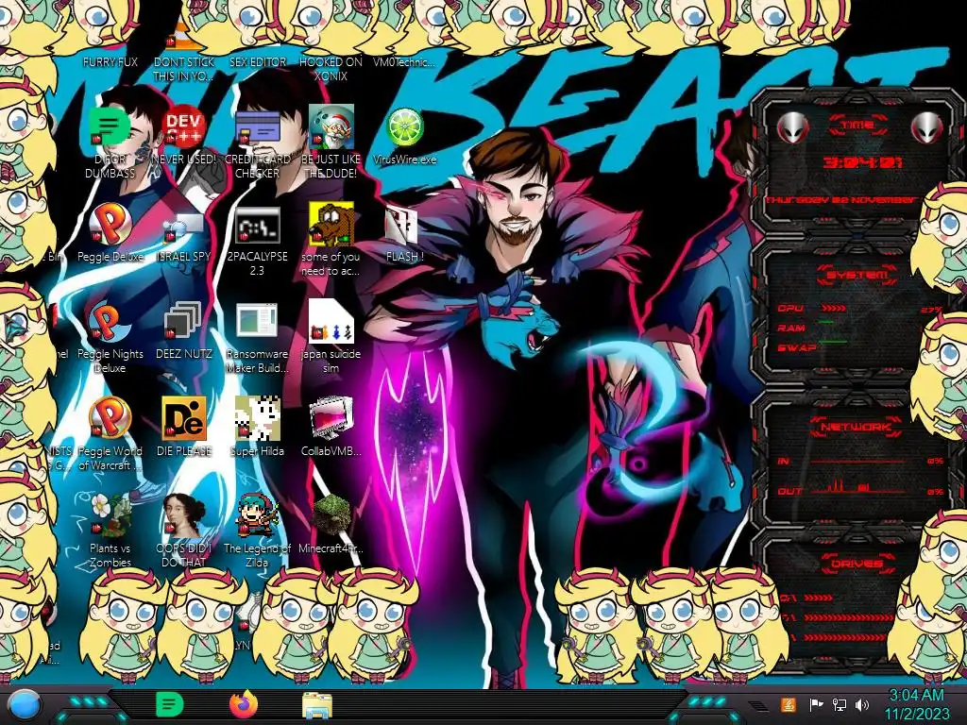Click the CPU usage bar in SYSTEM widget
967x725 pixels.
click(833, 309)
